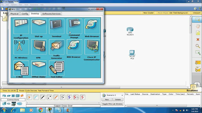This screenshot has height=113, width=202.
Task: Choose the Select tool in right toolbar
Action: 197,20
